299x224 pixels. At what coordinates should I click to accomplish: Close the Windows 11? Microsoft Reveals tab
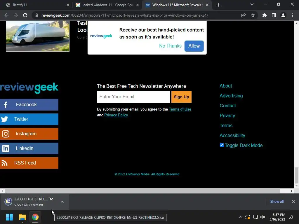click(207, 5)
